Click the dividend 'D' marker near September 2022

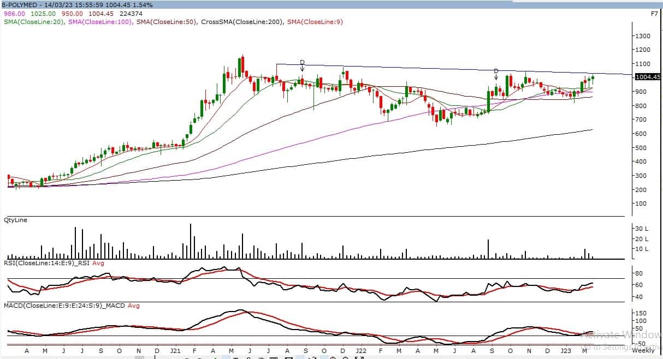(496, 71)
